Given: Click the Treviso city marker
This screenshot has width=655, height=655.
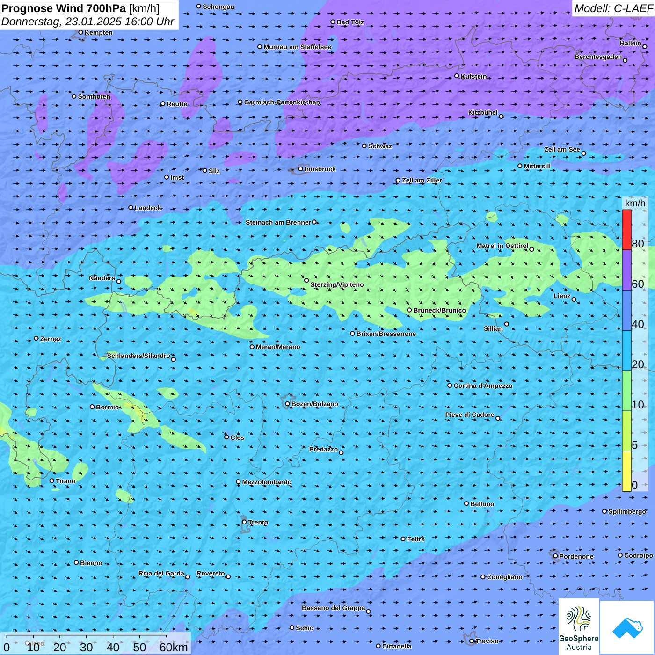Looking at the screenshot, I should [x=472, y=641].
